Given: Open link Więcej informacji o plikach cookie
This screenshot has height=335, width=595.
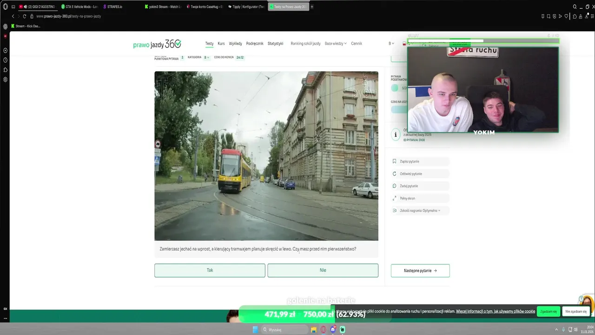Looking at the screenshot, I should click(x=496, y=311).
